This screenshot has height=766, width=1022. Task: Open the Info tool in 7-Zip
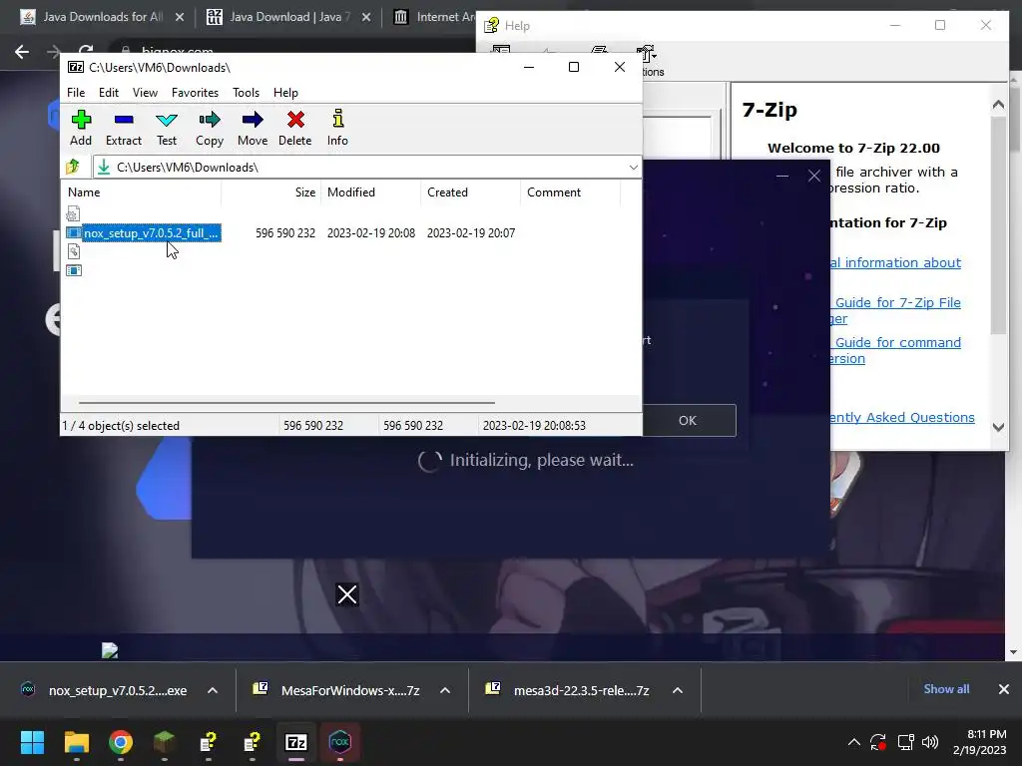click(x=337, y=128)
